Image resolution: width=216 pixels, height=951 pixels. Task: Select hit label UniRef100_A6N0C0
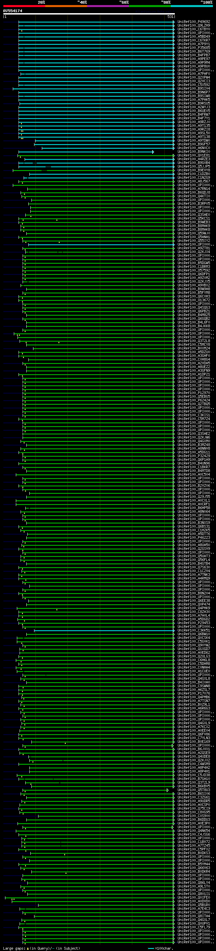(194, 148)
